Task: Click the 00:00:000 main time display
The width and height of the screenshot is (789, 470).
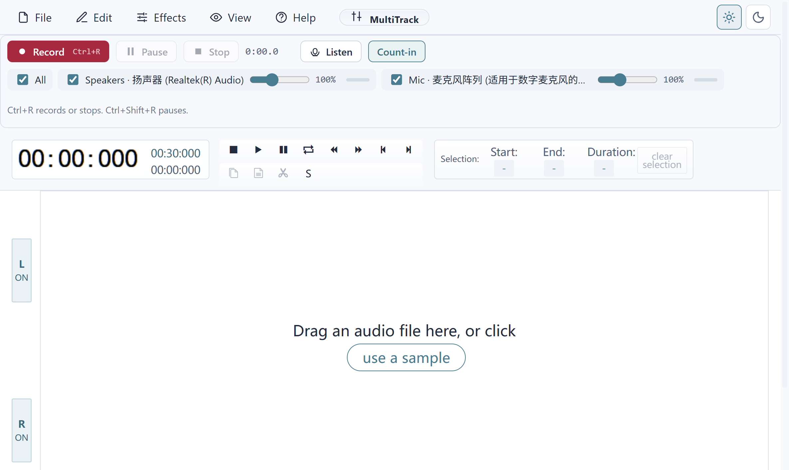Action: [78, 158]
